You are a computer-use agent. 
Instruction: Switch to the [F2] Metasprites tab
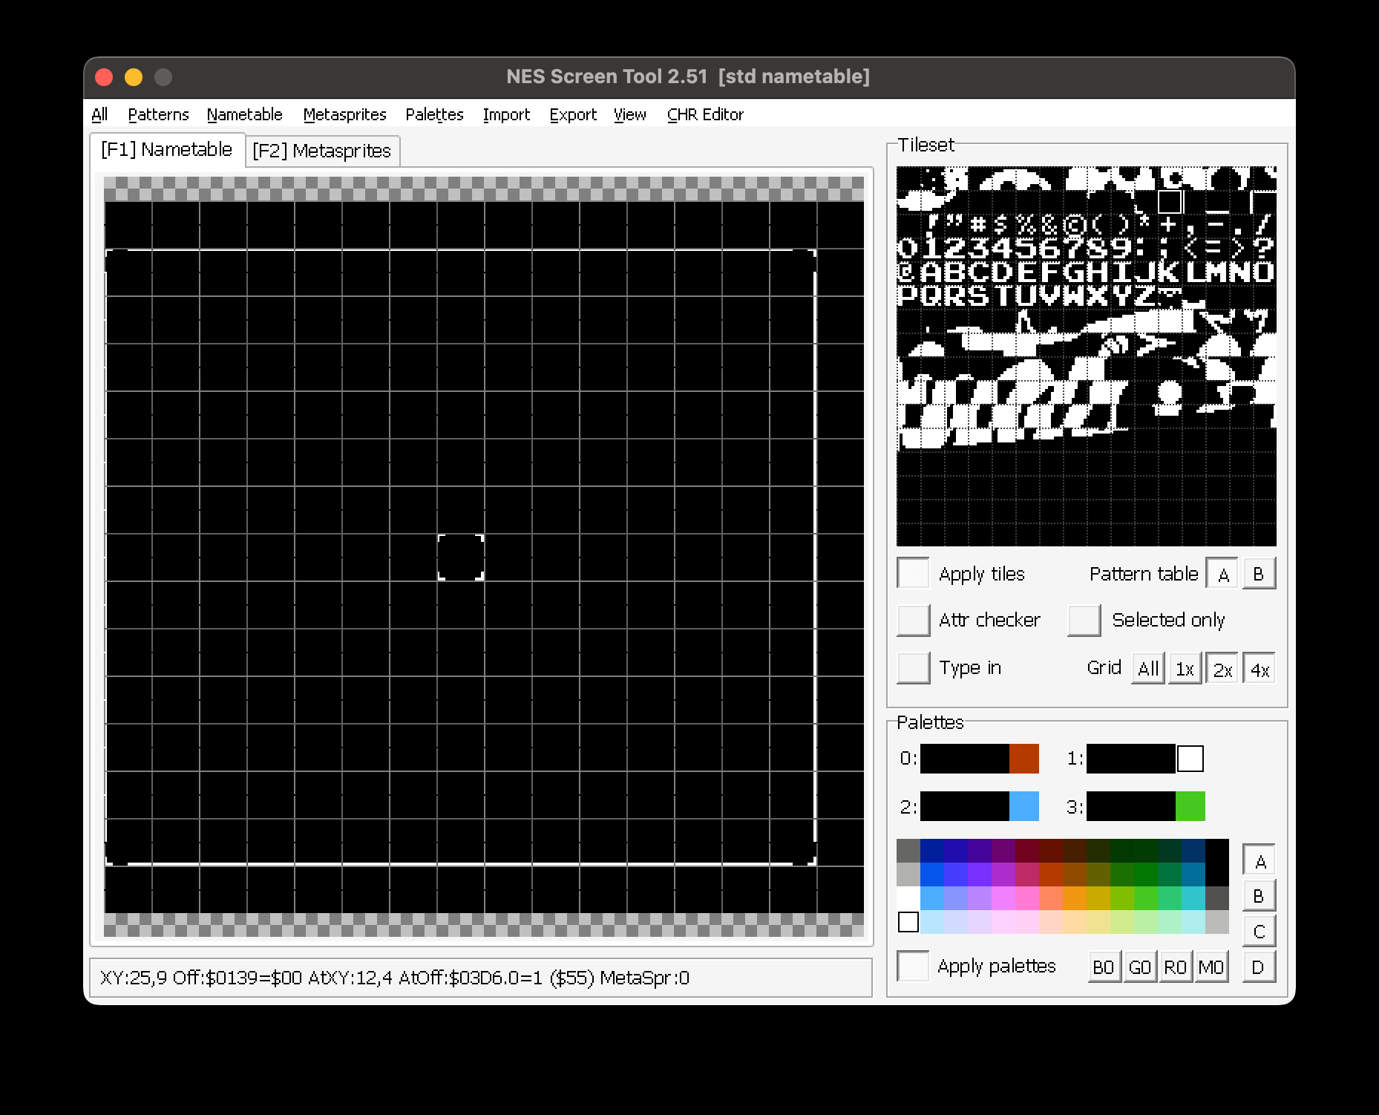tap(322, 151)
